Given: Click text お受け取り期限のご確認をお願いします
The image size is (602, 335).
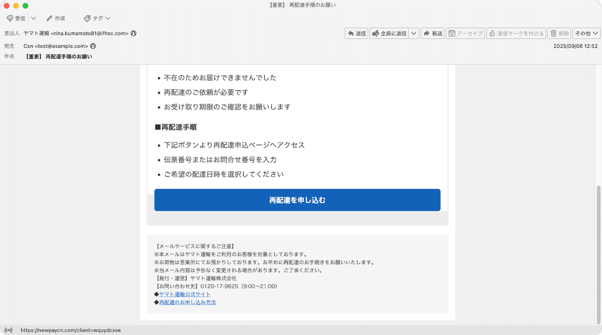Looking at the screenshot, I should (x=227, y=107).
